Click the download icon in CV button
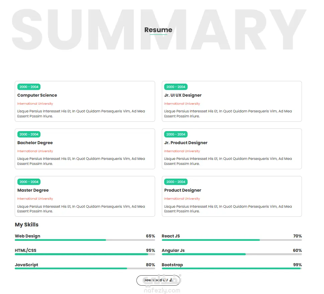 (171, 280)
